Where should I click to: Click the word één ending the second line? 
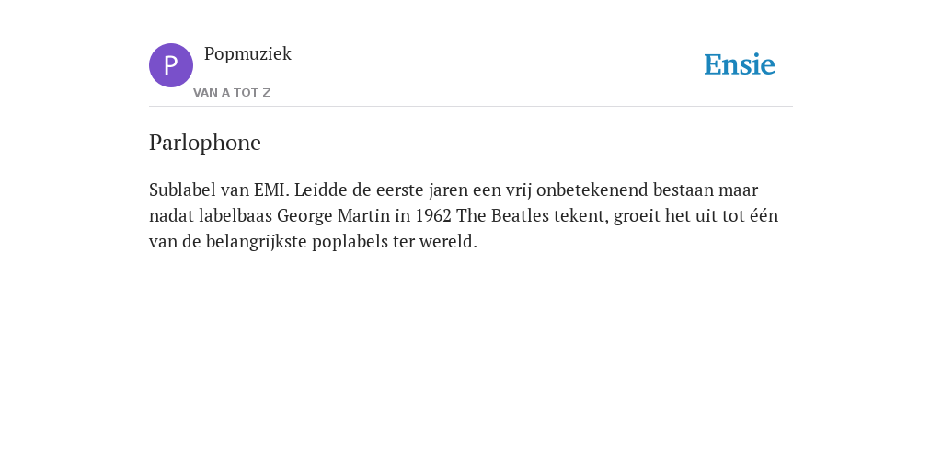click(x=764, y=215)
